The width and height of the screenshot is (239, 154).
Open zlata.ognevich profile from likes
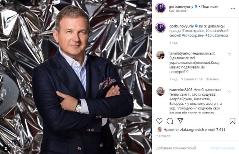pos(192,129)
